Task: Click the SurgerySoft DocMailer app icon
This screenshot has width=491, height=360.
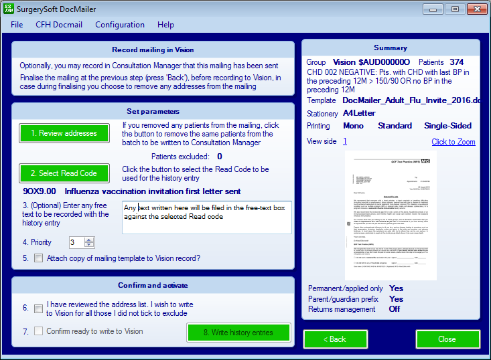Action: coord(9,9)
